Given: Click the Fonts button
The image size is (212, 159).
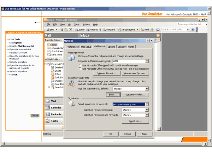Looking at the screenshot, I should 113,95.
